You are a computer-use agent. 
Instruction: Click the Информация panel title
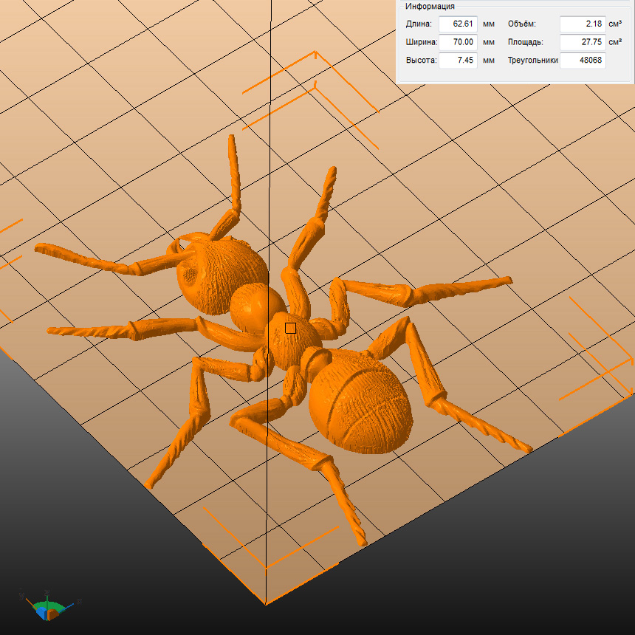430,7
